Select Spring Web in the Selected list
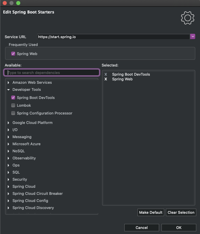200x234 pixels. (x=122, y=79)
